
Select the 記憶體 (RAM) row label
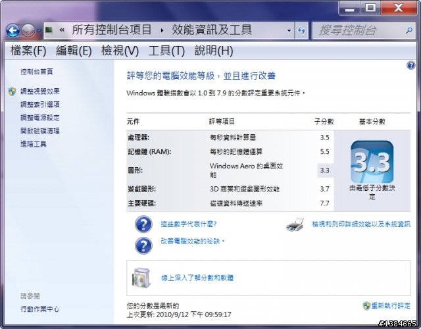tap(149, 152)
